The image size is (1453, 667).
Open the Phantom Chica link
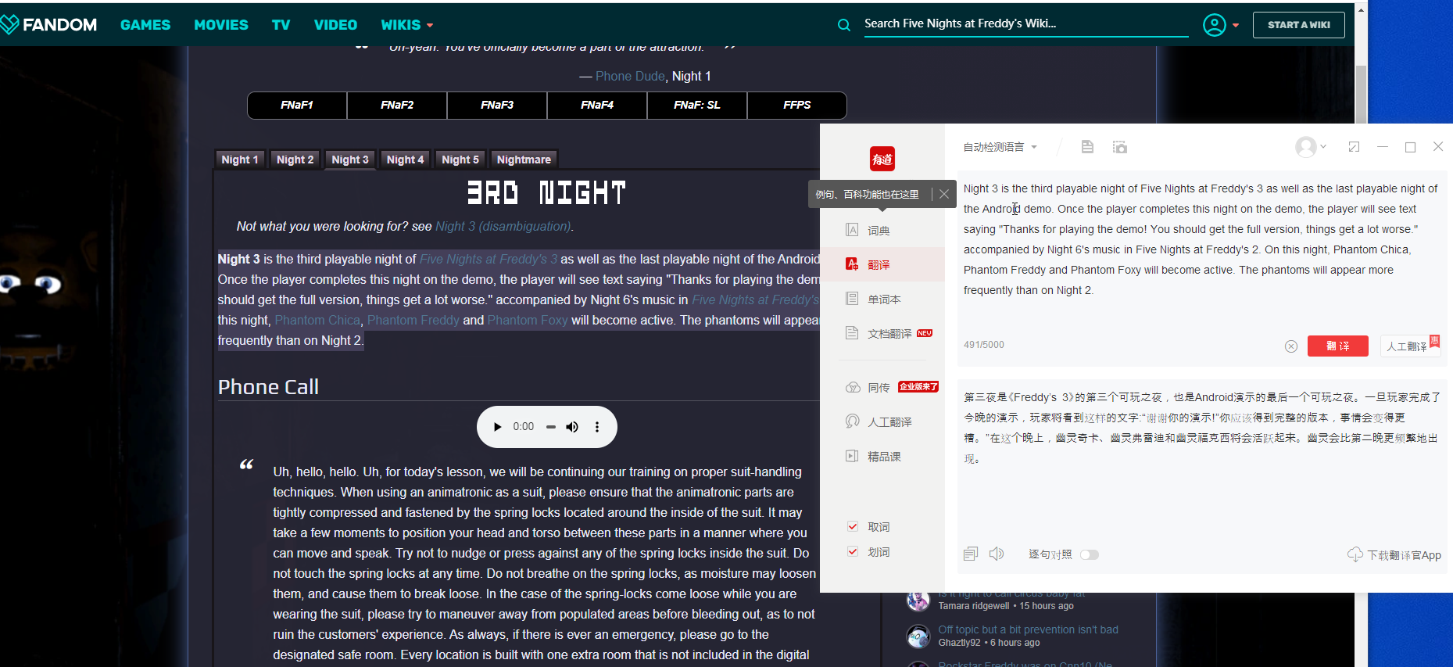tap(317, 320)
